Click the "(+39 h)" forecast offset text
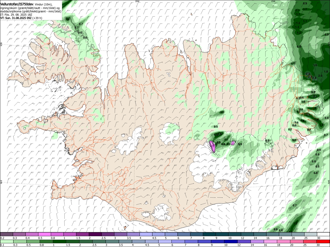330x247 pixels. (37, 18)
